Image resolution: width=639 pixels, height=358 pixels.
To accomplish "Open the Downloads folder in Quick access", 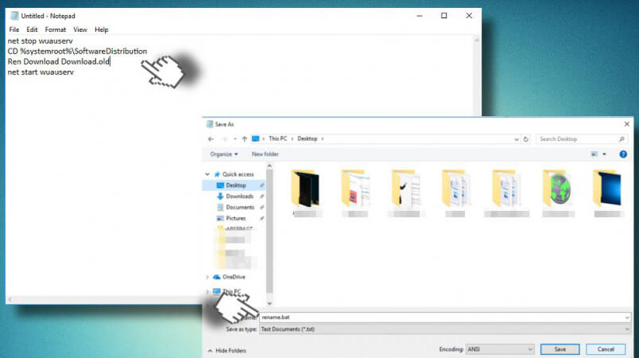I will 239,196.
